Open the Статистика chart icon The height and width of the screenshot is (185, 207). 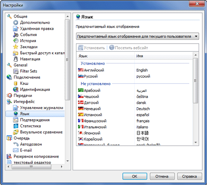[16, 126]
